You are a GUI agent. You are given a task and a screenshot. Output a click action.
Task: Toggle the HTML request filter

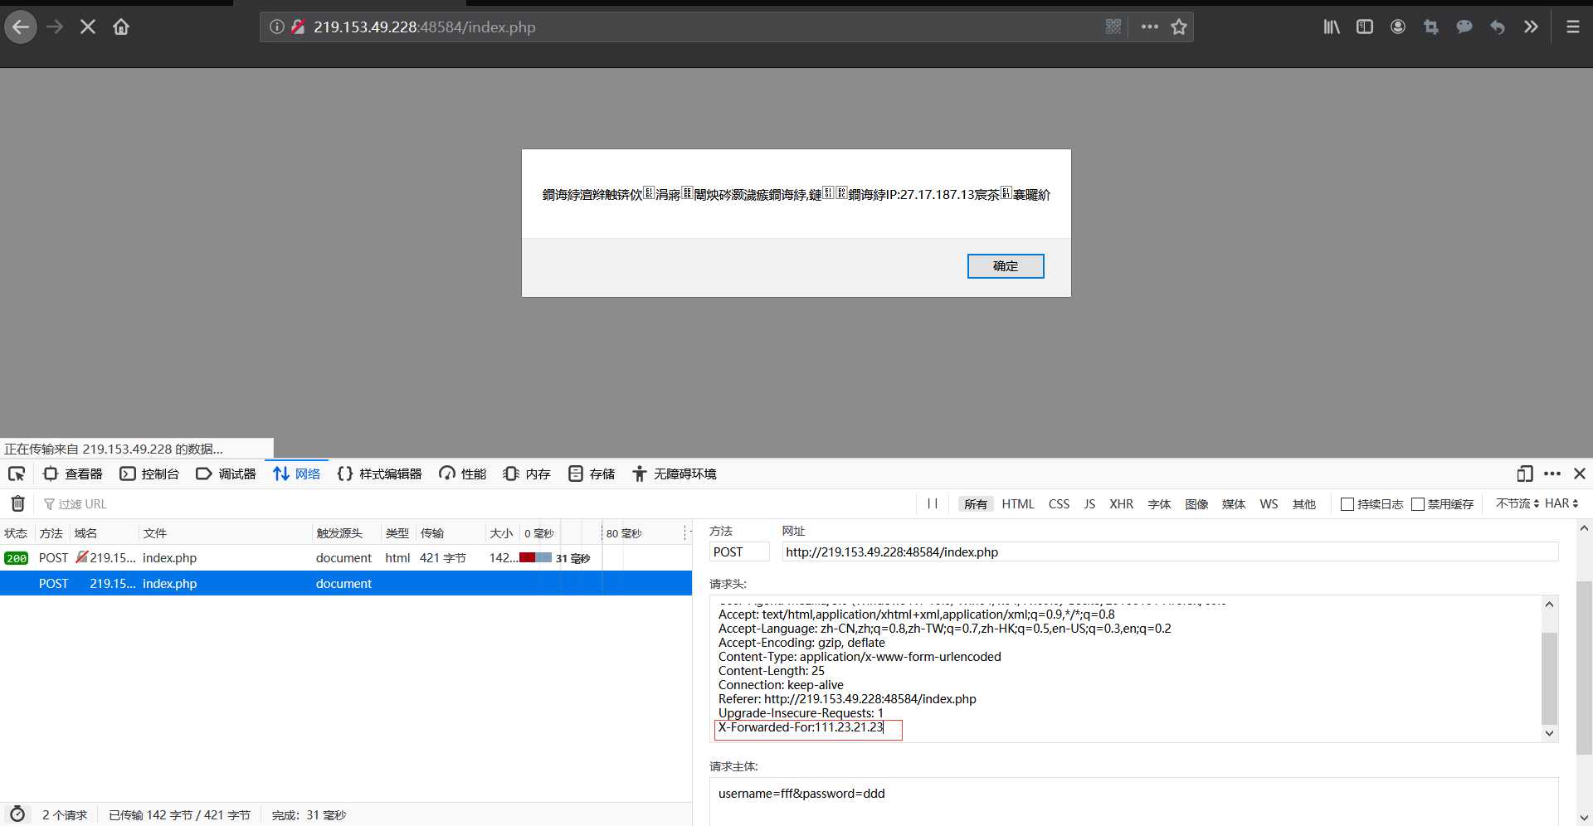1018,503
